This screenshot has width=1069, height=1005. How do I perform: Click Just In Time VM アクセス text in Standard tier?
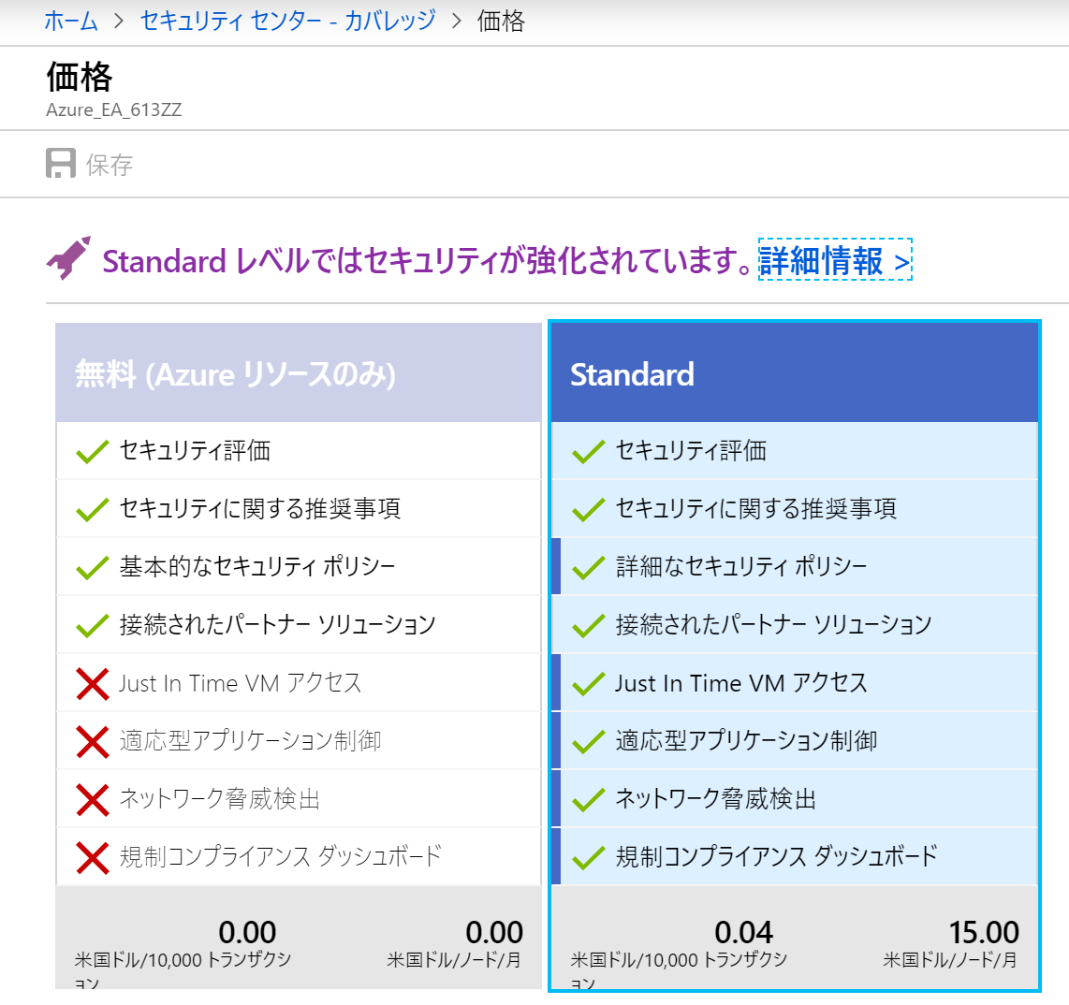coord(741,683)
